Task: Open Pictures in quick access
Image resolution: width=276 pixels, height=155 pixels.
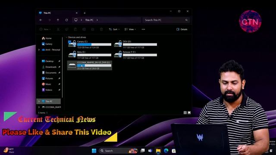Action: [x=47, y=78]
